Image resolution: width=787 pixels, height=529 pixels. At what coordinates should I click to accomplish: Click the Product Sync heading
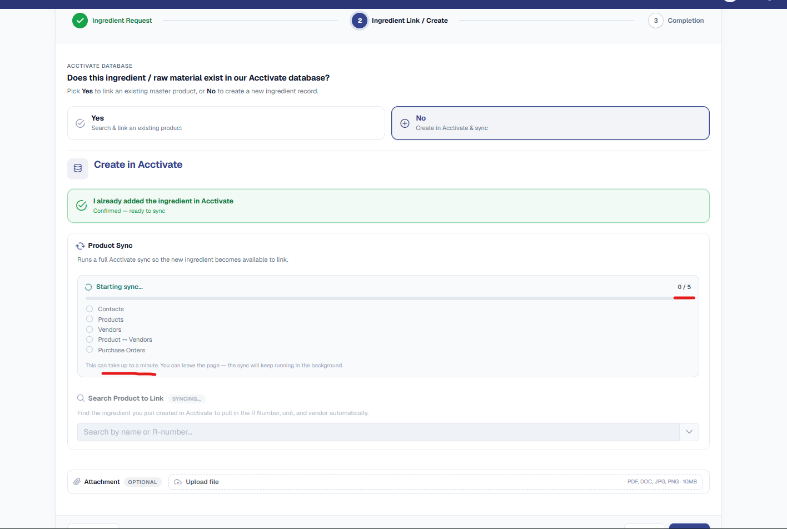[110, 246]
